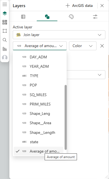Remove the field with the X button
Image resolution: width=109 pixels, height=179 pixels.
102,46
